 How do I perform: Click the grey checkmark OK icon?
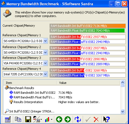pyautogui.click(x=88, y=120)
